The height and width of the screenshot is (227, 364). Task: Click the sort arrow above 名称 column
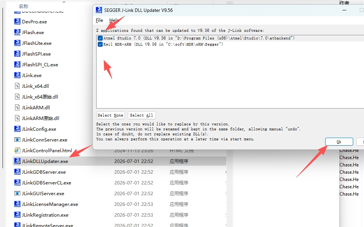(x=64, y=2)
